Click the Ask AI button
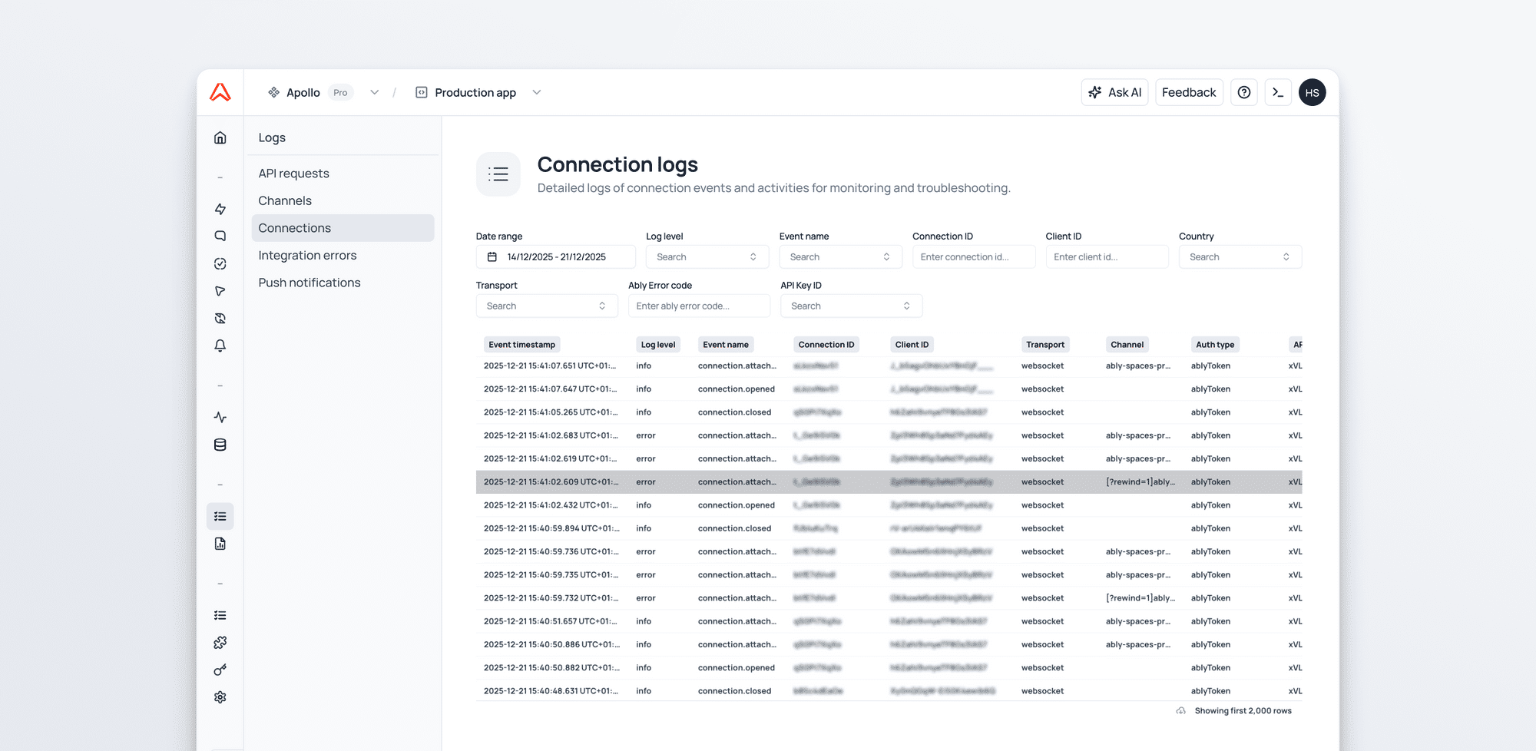 coord(1114,92)
